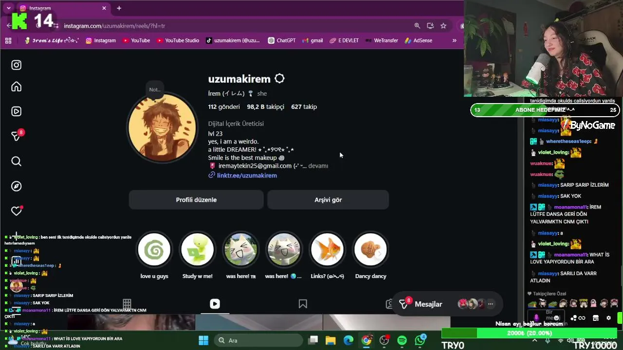The image size is (623, 350).
Task: Select the posts grid tab icon
Action: pyautogui.click(x=127, y=304)
